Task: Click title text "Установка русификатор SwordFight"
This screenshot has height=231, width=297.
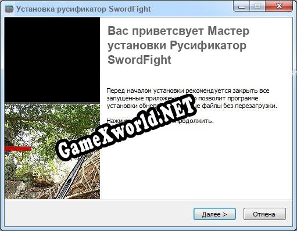Action: [84, 9]
